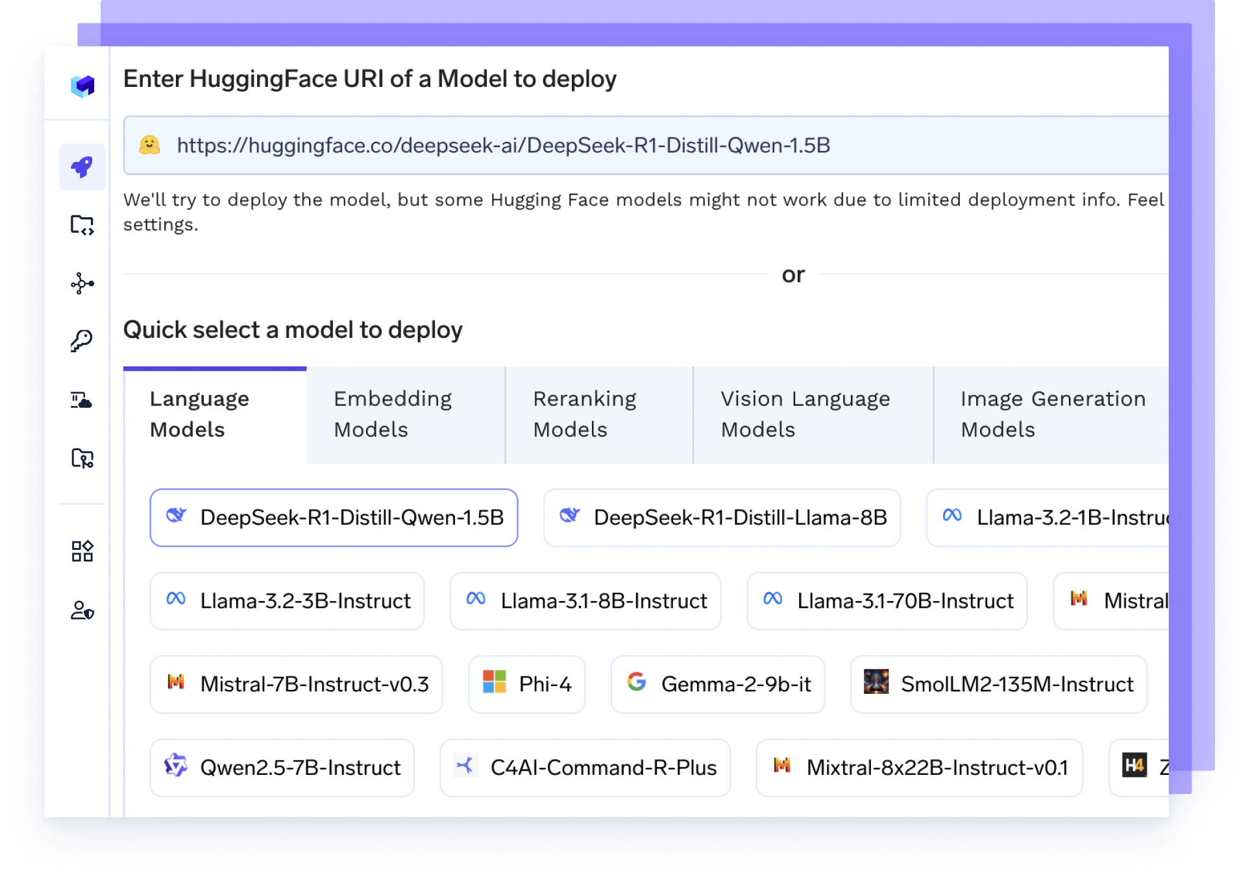Open the cloud server sidebar icon
Image resolution: width=1252 pixels, height=880 pixels.
tap(82, 399)
